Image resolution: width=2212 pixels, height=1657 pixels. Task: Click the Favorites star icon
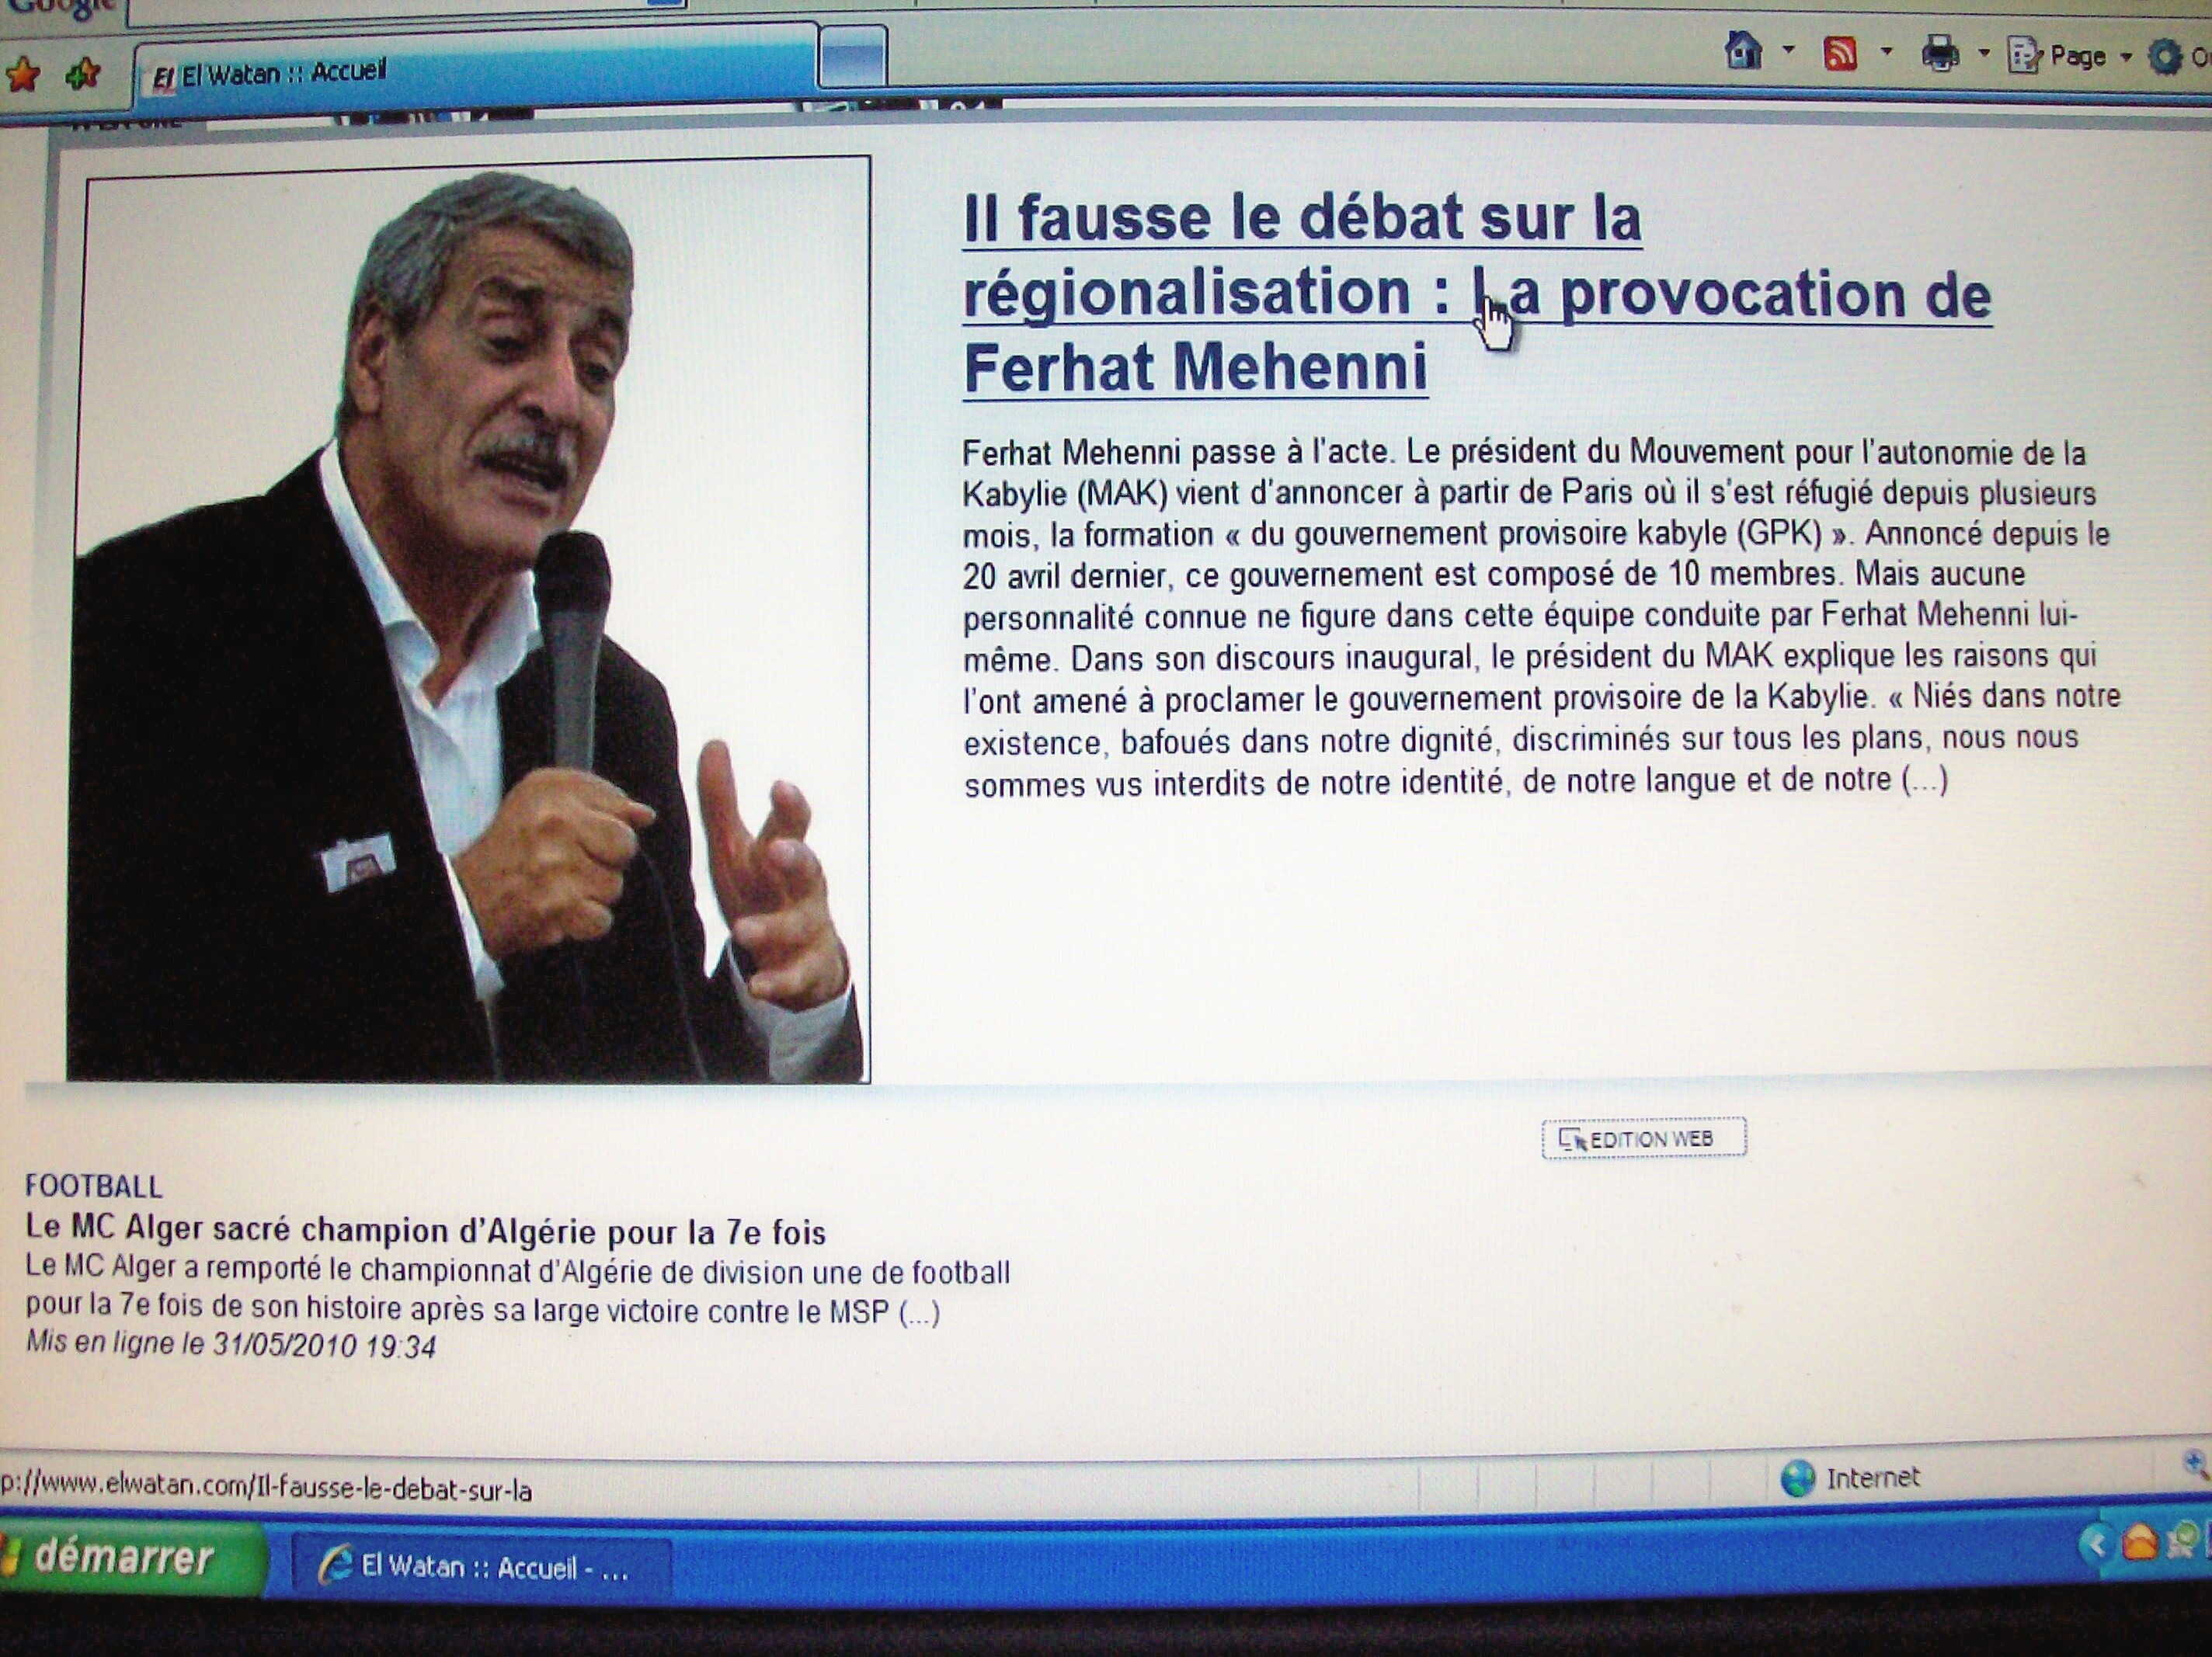23,74
